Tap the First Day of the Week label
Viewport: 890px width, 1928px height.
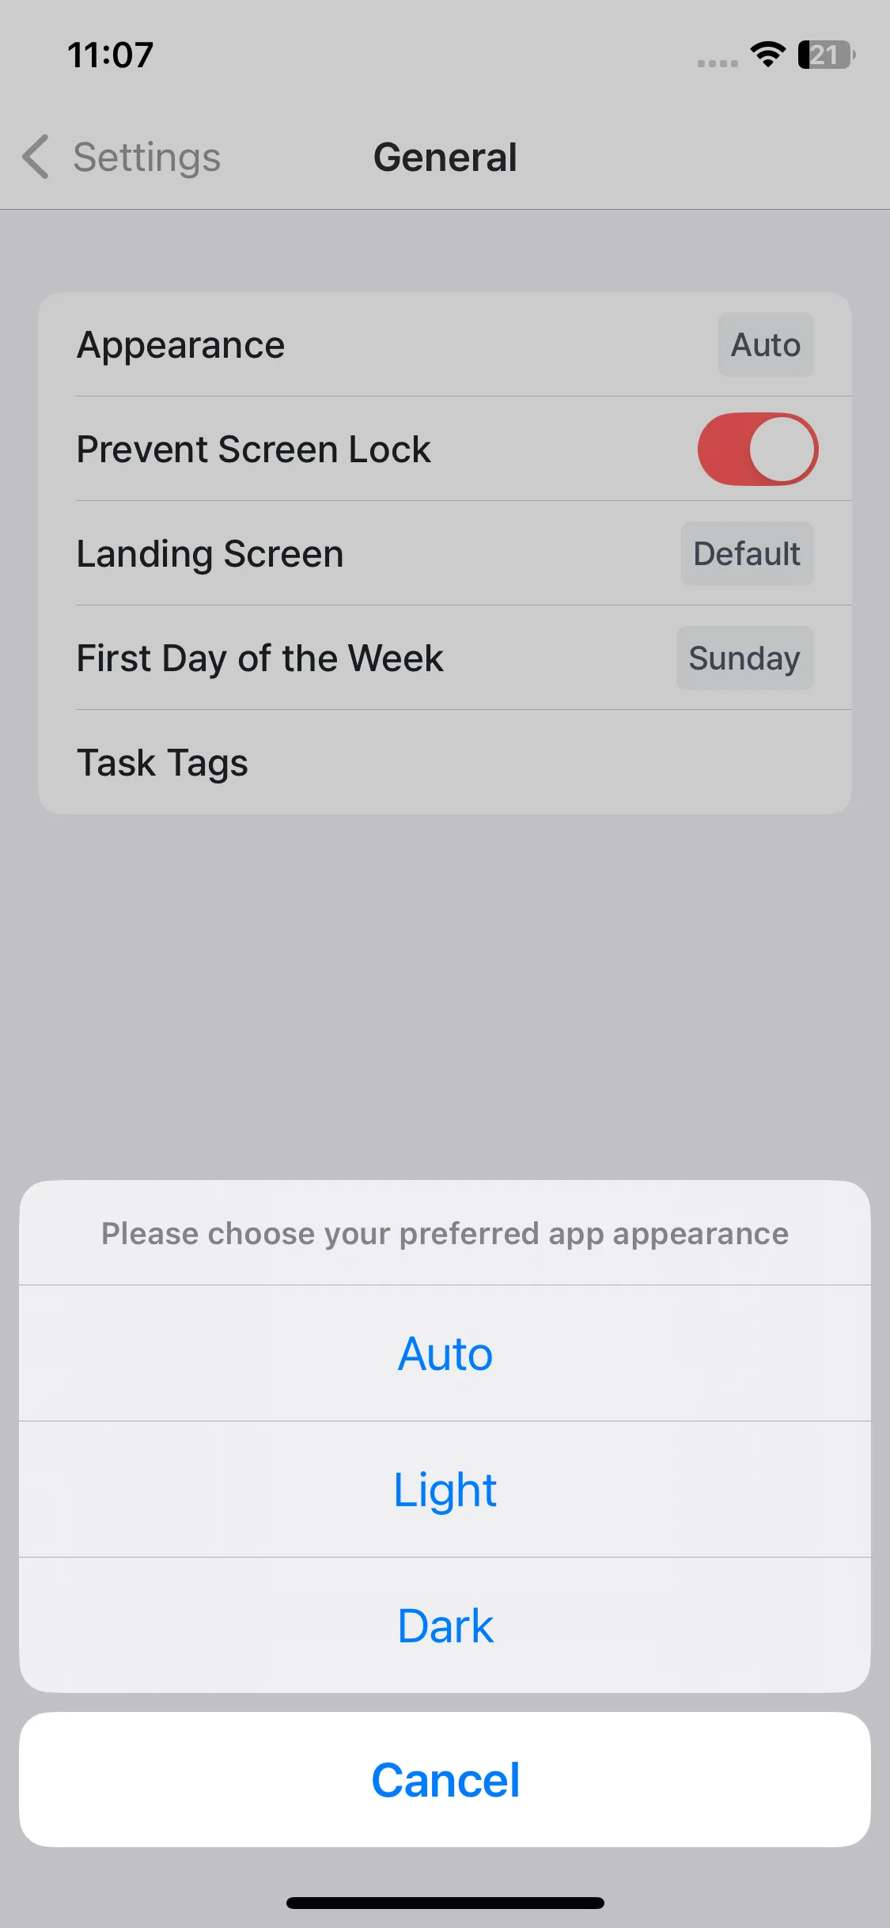pos(260,658)
